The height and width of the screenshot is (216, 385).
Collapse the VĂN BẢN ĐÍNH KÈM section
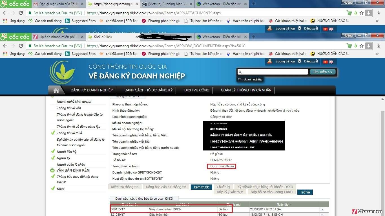52,170
